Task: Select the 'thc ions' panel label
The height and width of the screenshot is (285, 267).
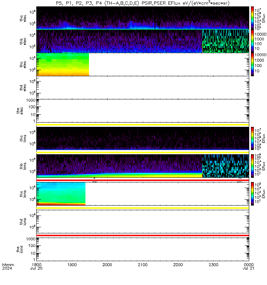Action: click(23, 194)
